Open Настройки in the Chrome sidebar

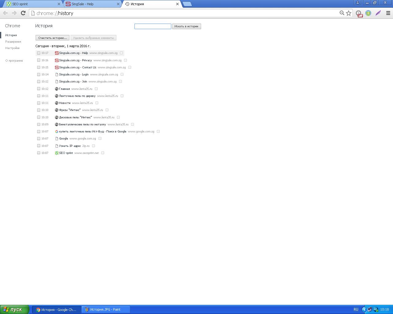[x=12, y=48]
